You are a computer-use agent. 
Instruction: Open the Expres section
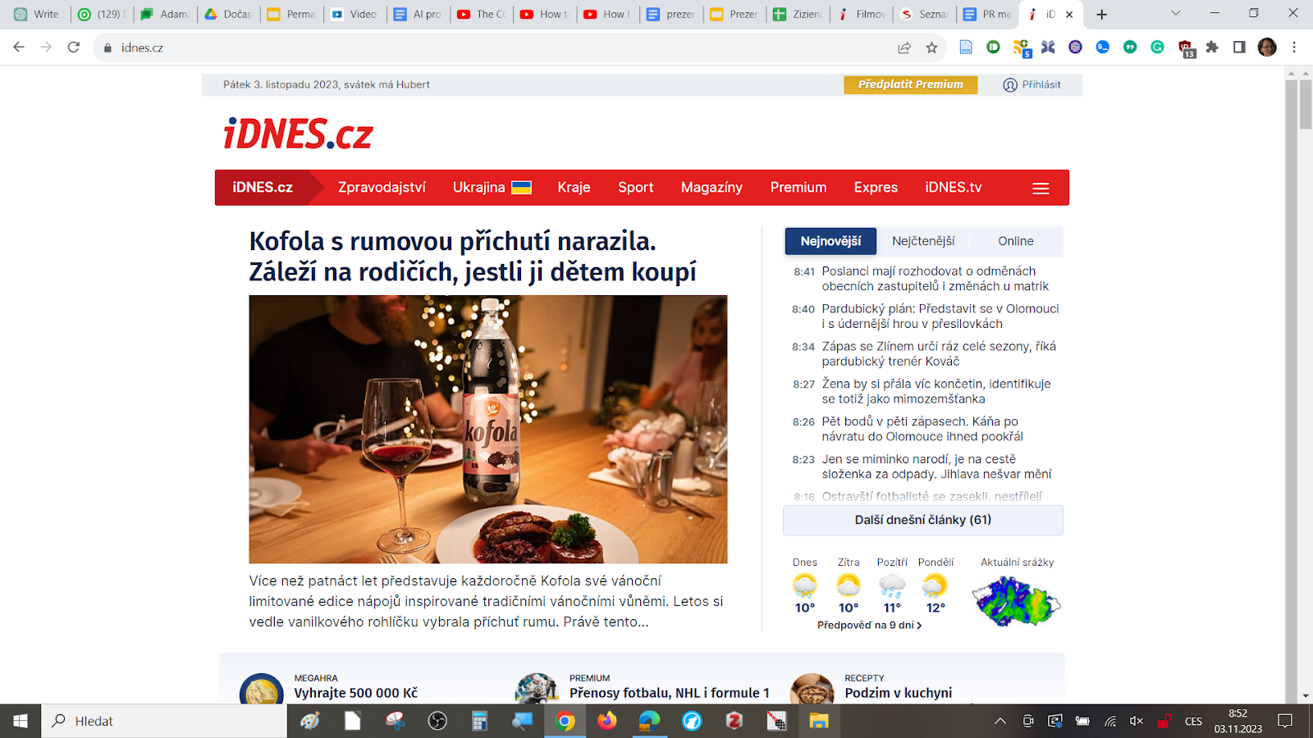click(876, 187)
